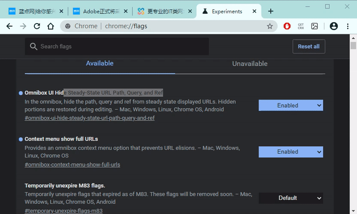
Task: Click the image extension icon in toolbar
Action: point(315,26)
